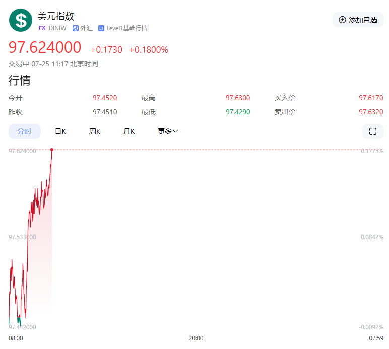Viewport: 389px width, 349px height.
Task: Open the 更多 dropdown
Action: click(x=168, y=131)
